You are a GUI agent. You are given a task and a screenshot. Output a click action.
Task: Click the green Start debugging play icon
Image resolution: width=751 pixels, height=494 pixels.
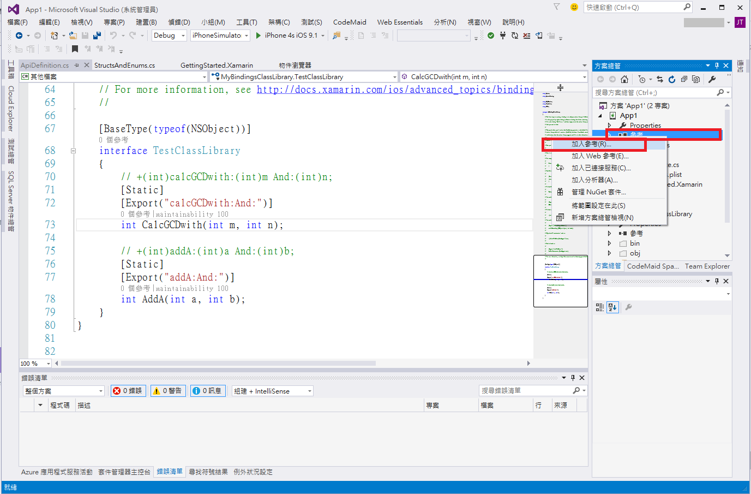(259, 35)
